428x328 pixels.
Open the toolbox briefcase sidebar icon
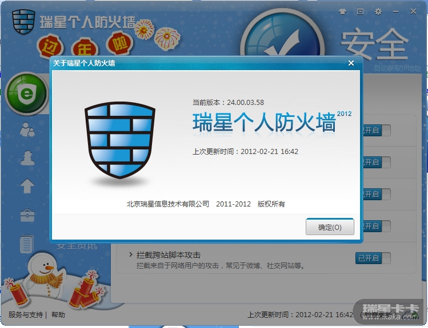(x=27, y=215)
